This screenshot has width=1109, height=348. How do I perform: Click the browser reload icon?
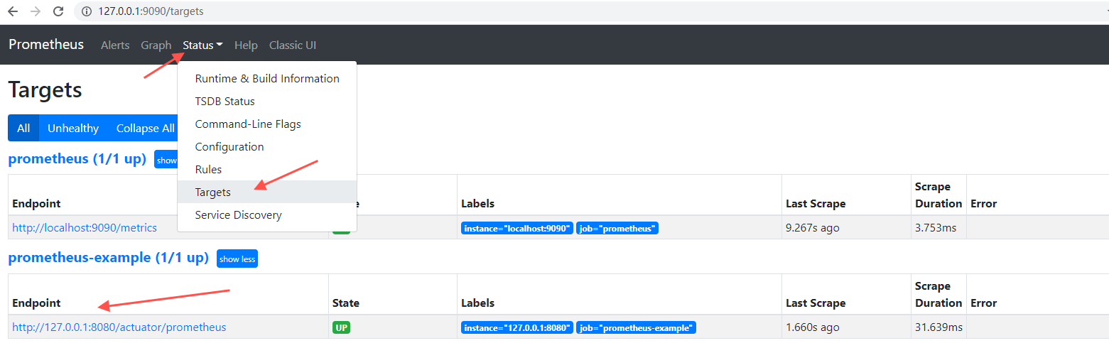(58, 11)
